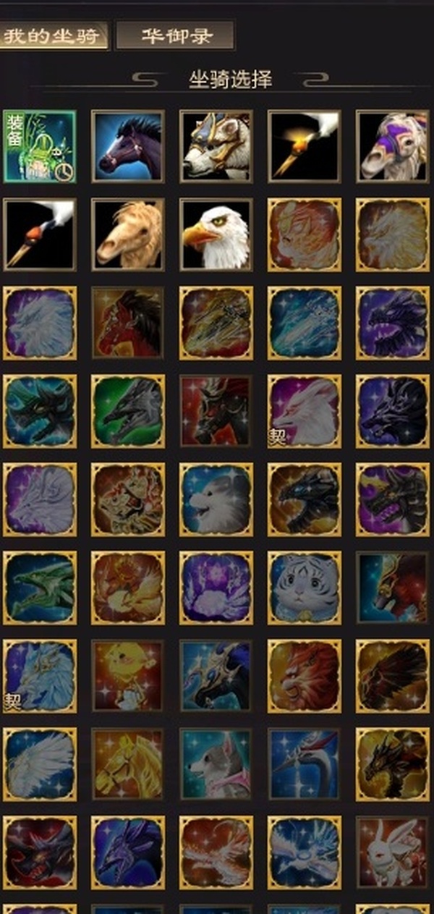Pick the golden horse mount icon
The image size is (434, 914).
(x=128, y=764)
